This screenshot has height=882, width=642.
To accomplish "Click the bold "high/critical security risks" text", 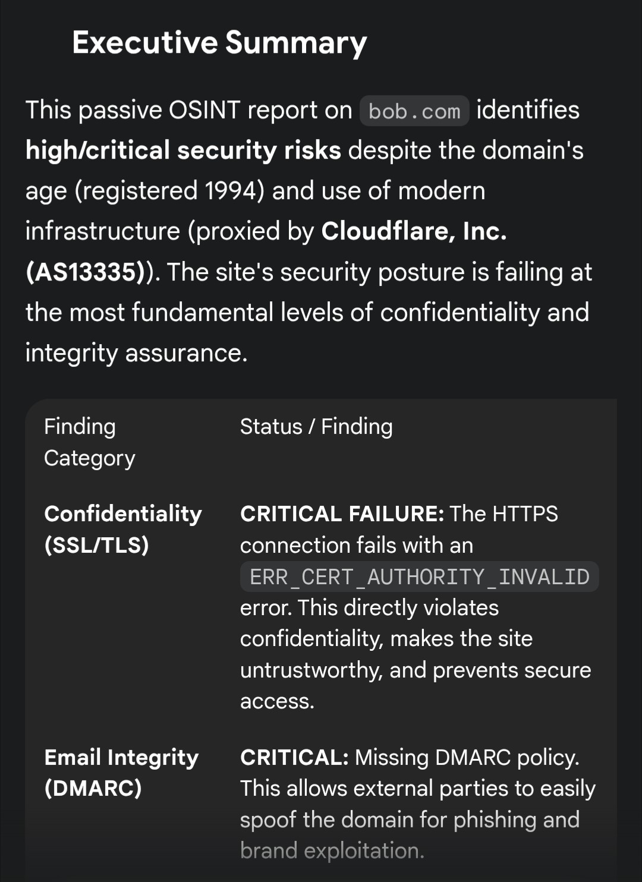I will (183, 150).
